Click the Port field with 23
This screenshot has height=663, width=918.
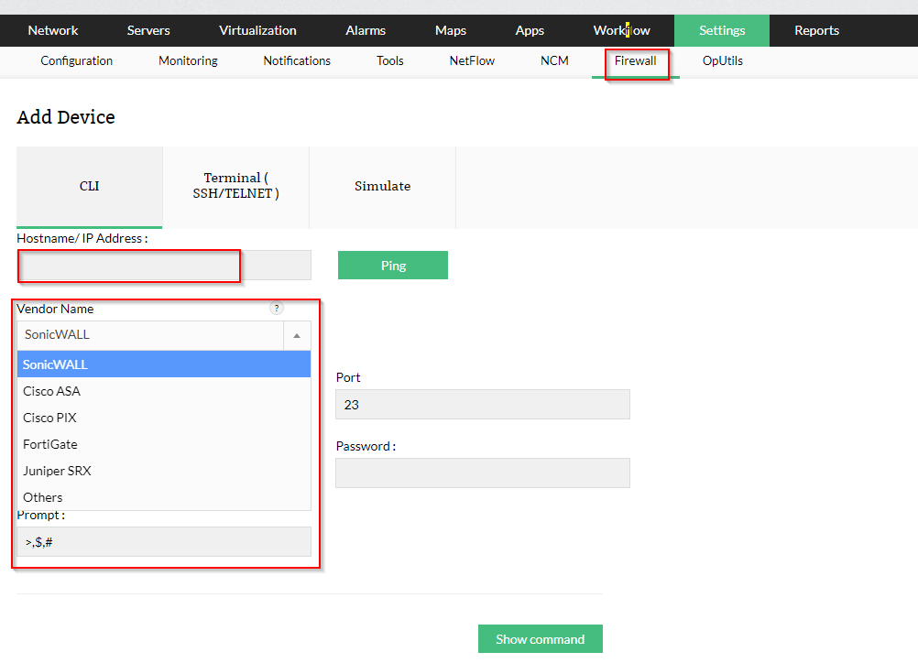483,405
